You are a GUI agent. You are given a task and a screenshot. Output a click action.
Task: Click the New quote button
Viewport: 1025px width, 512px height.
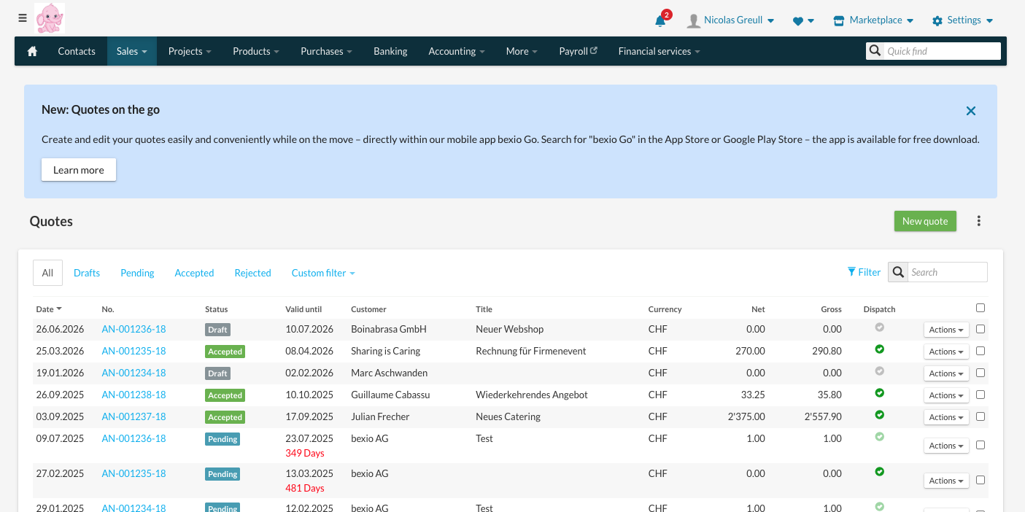coord(925,221)
